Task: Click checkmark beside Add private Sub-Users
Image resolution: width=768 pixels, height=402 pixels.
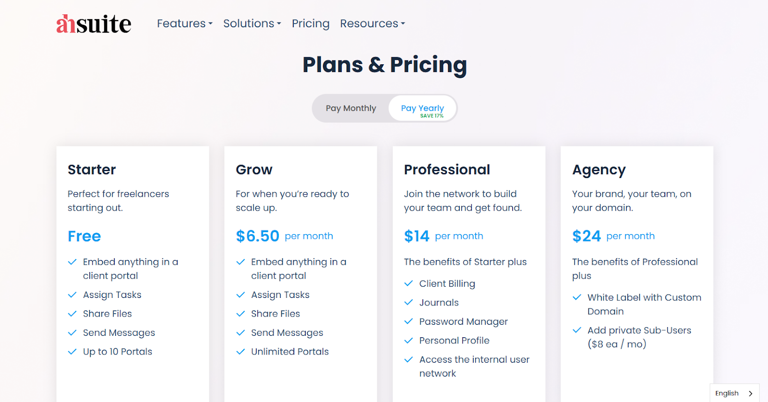Action: [x=577, y=330]
